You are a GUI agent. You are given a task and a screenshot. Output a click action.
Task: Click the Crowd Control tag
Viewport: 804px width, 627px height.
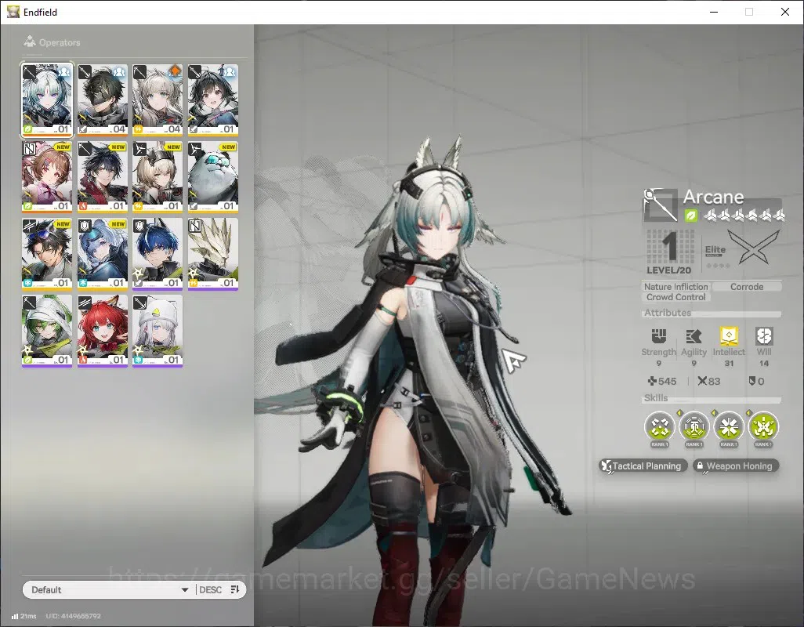click(x=675, y=297)
